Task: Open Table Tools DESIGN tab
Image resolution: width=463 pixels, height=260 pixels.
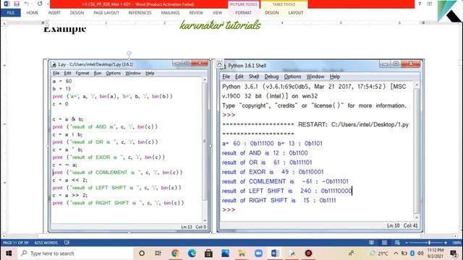Action: [272, 13]
